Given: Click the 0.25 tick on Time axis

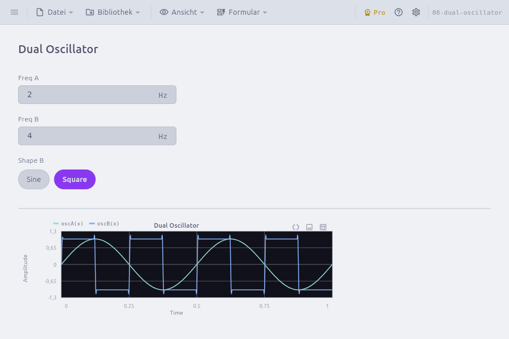Looking at the screenshot, I should pos(129,306).
